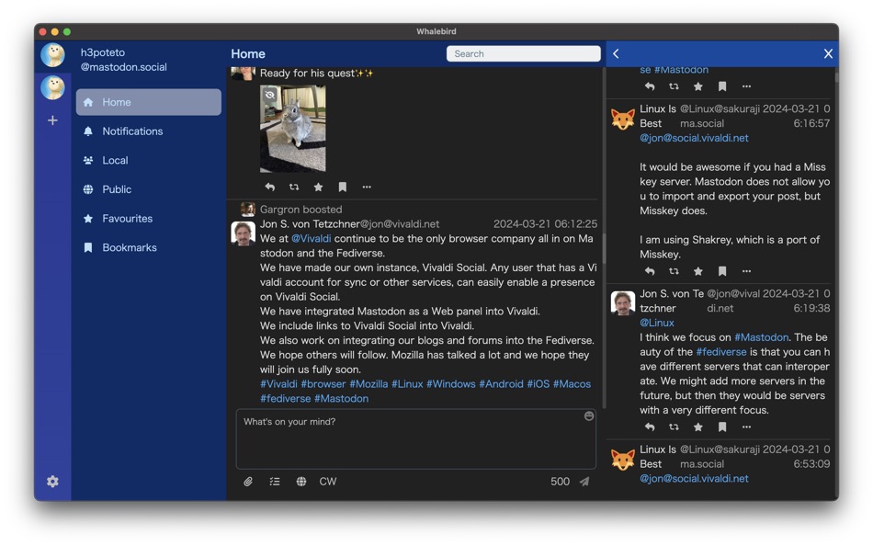Select second account avatar in account strip
Screen dimensions: 873x546
click(x=52, y=87)
